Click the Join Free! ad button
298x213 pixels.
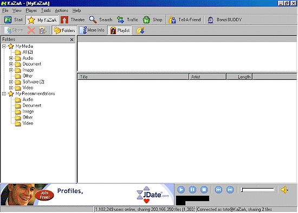[44, 195]
